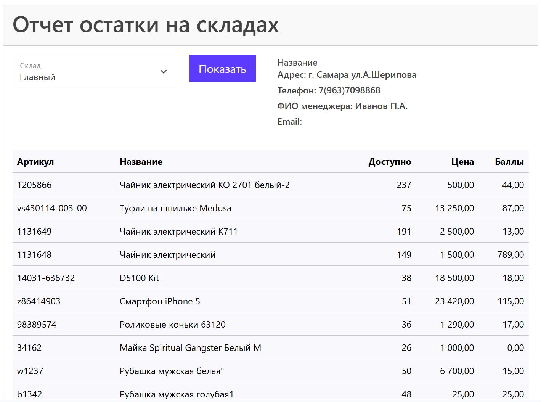Select the Роликовые коньки 63120 row
541x402 pixels.
coord(172,324)
